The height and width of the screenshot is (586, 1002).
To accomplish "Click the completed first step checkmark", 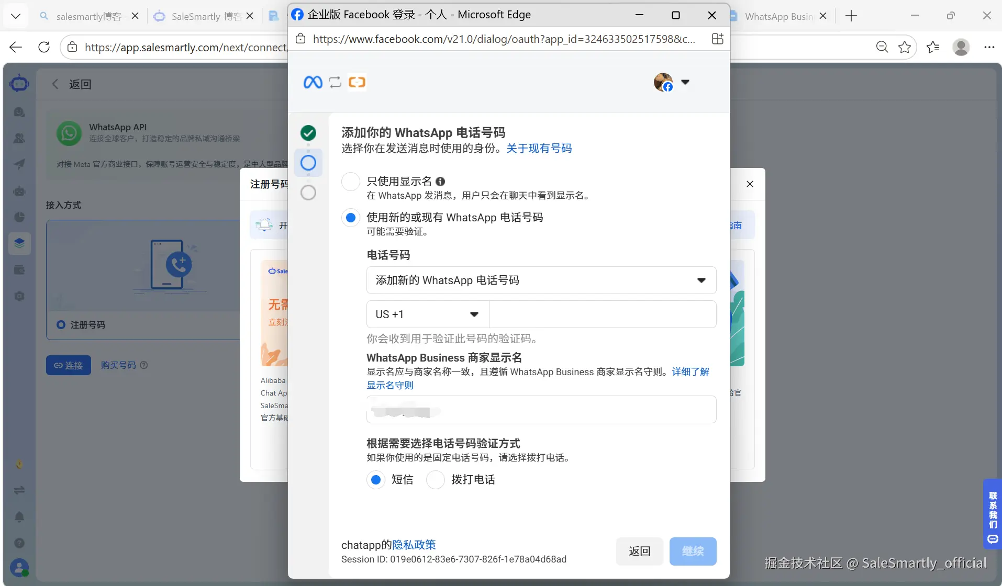I will tap(308, 133).
